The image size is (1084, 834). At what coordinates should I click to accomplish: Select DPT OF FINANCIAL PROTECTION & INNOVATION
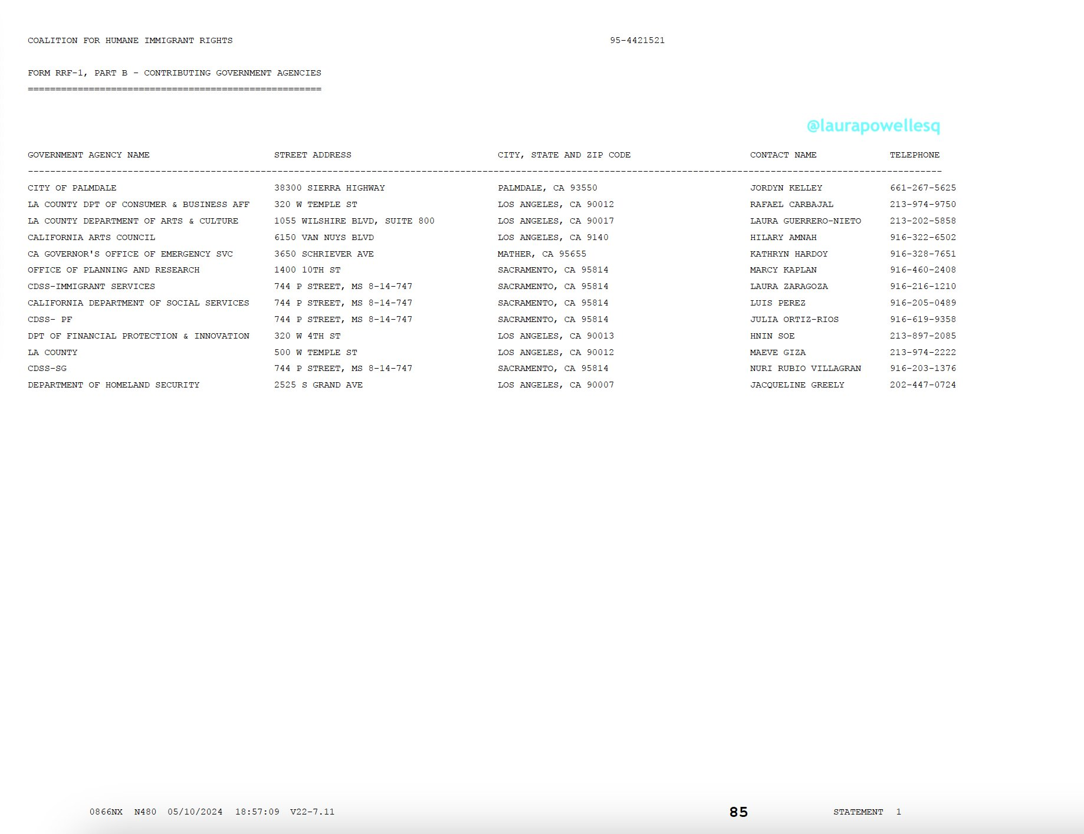pos(139,336)
